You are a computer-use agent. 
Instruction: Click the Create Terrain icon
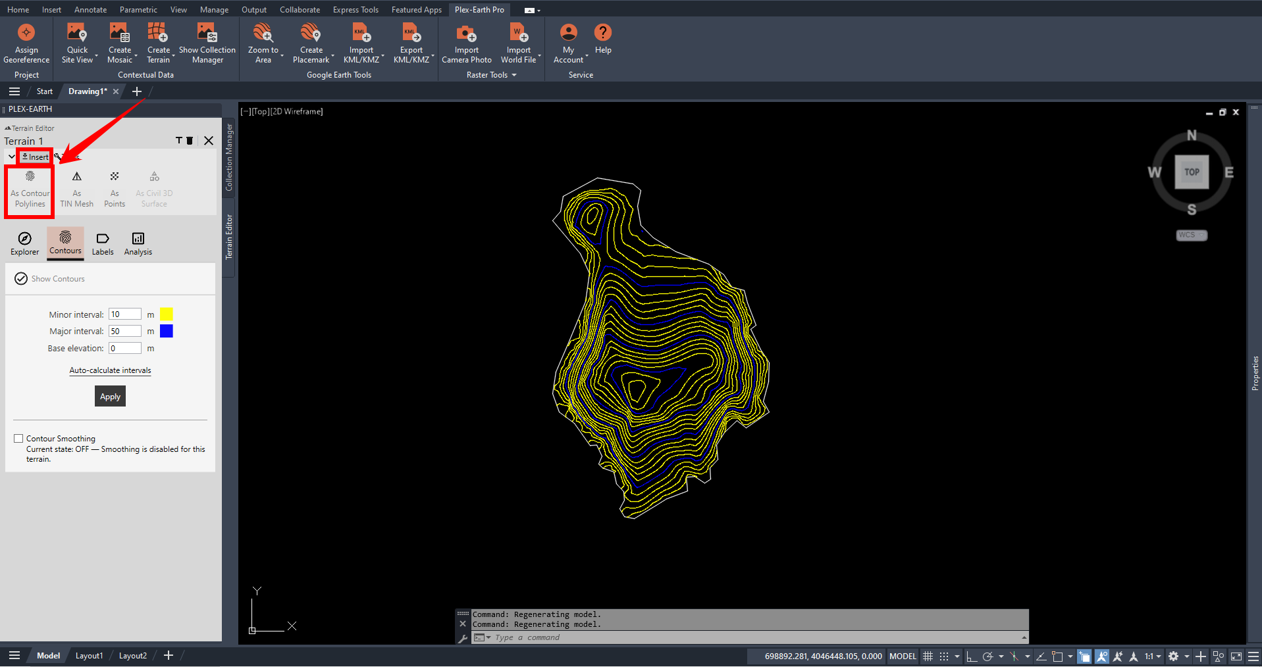[x=158, y=33]
